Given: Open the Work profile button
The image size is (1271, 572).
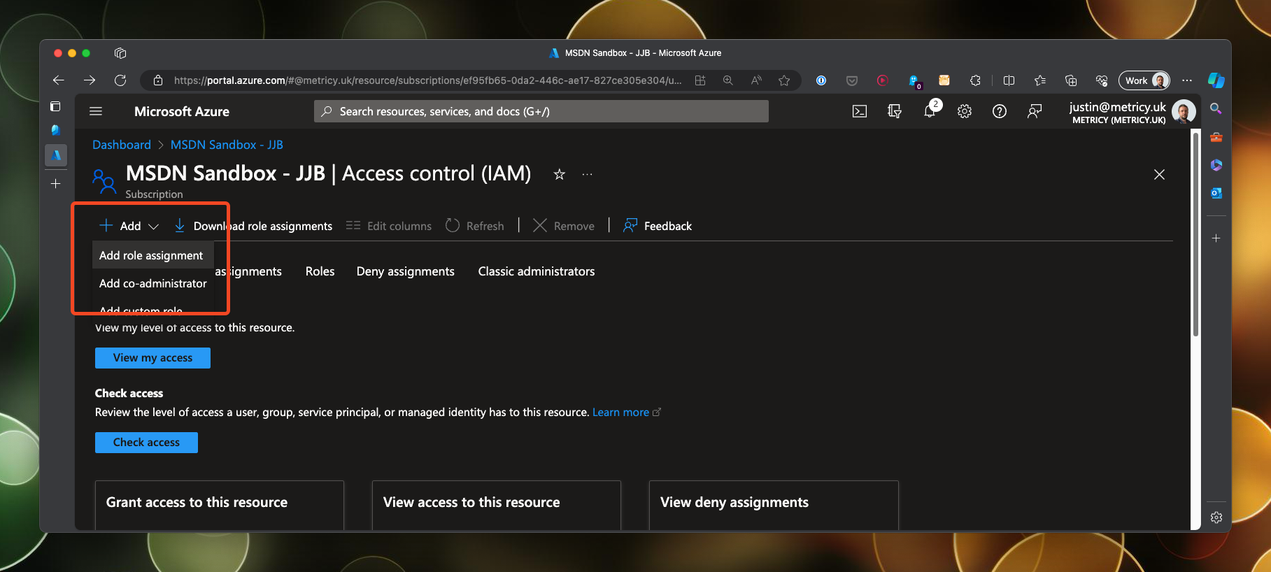Looking at the screenshot, I should (1144, 80).
